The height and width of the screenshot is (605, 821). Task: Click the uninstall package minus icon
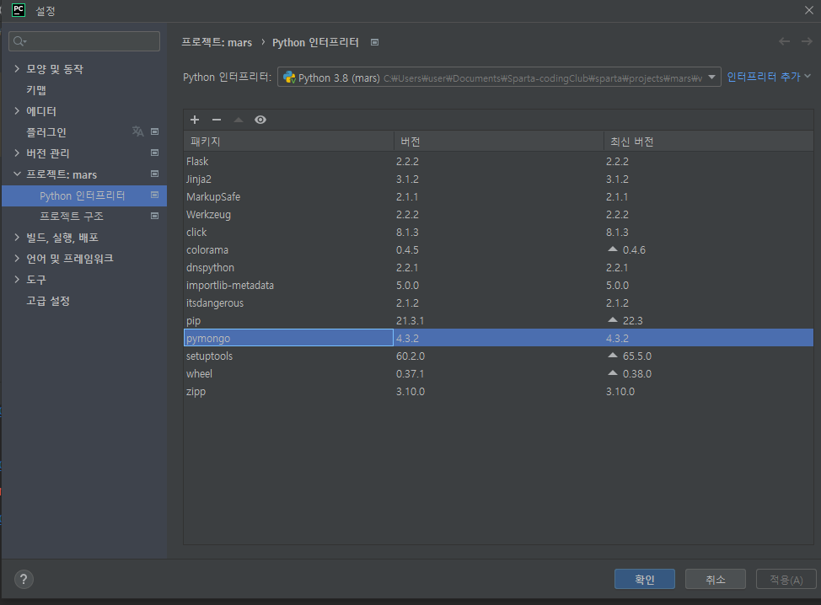[217, 120]
